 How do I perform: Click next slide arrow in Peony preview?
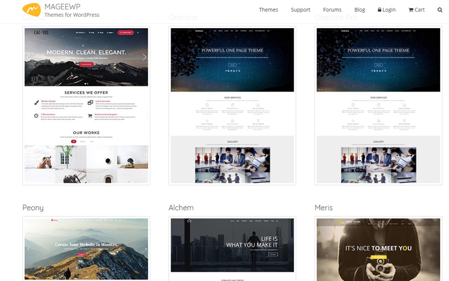click(x=146, y=249)
